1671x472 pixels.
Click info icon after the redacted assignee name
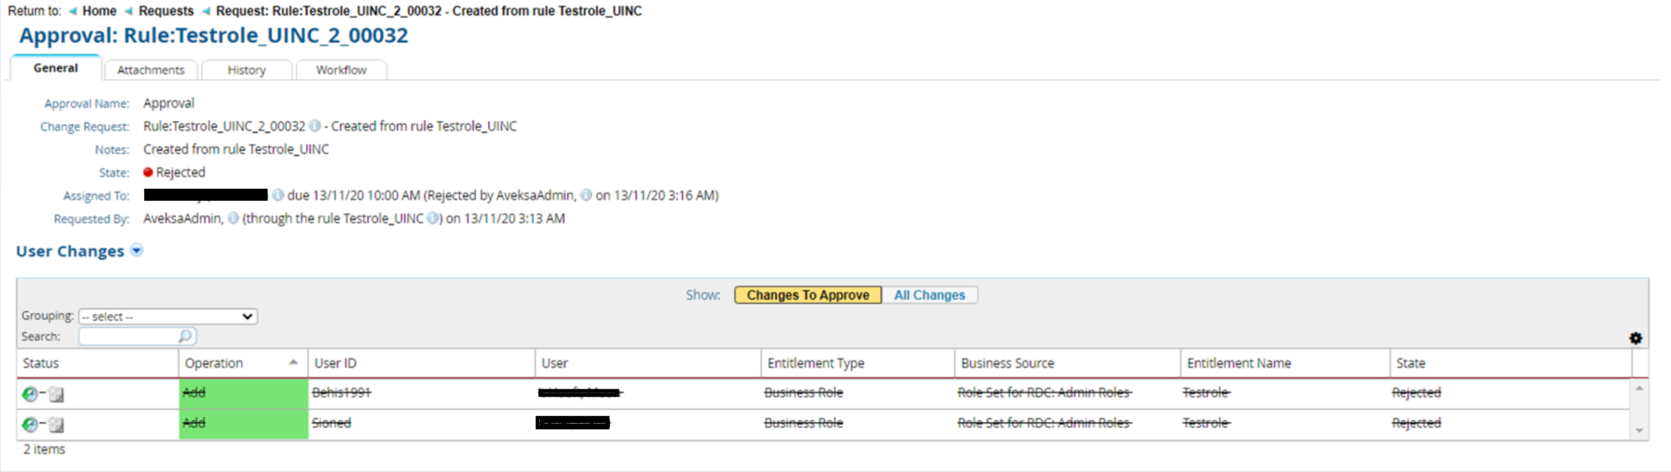point(278,195)
